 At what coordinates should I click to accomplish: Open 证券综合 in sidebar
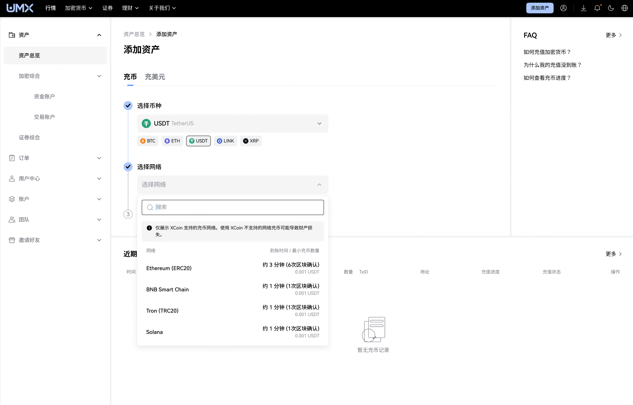pyautogui.click(x=29, y=138)
